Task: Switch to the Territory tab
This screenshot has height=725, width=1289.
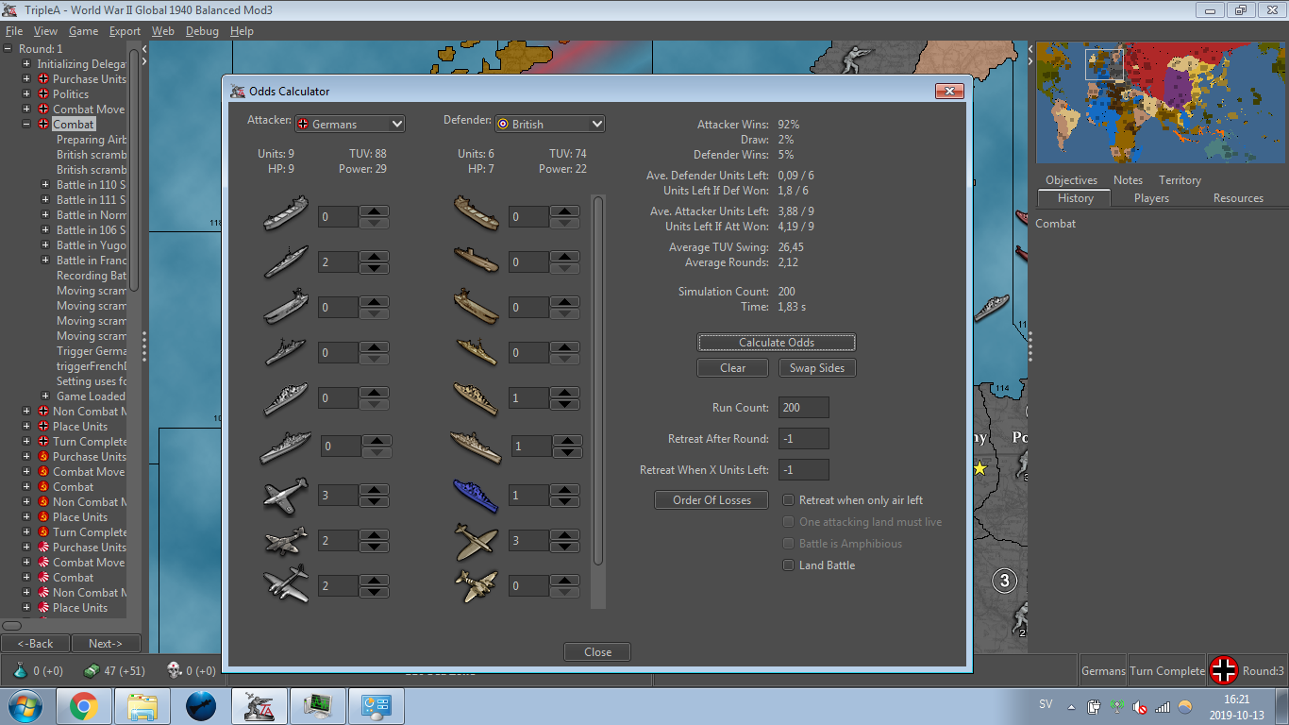Action: pyautogui.click(x=1180, y=180)
